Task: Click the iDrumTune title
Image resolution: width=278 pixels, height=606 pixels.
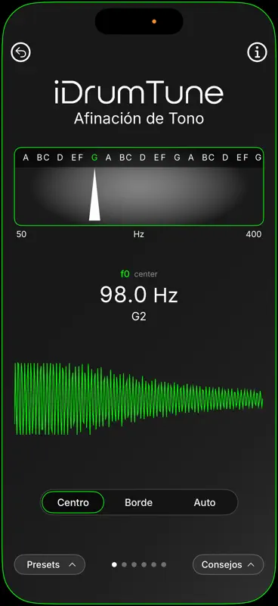Action: pos(139,92)
